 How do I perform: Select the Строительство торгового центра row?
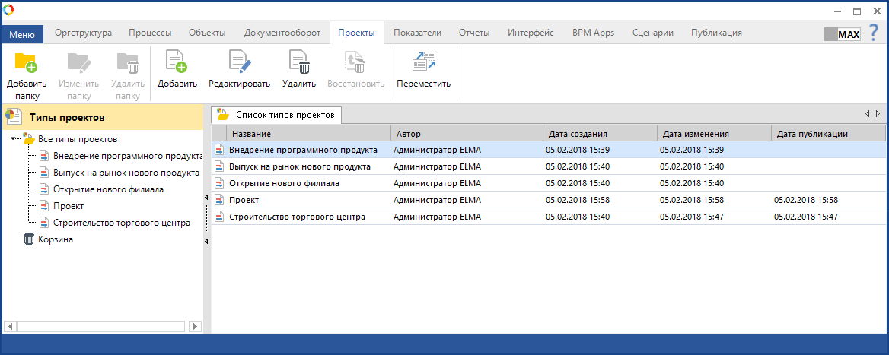coord(297,217)
